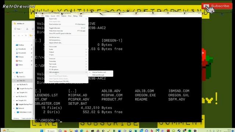Toggle Show FPS and RT speed in title bar
This screenshot has width=235, height=132.
[x=66, y=33]
